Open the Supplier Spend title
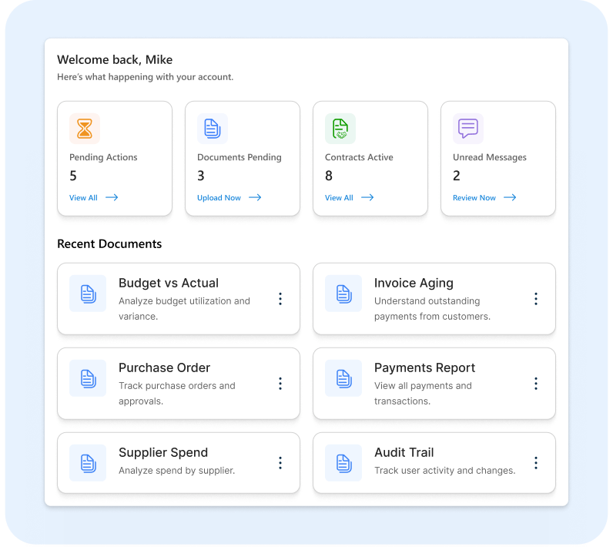The height and width of the screenshot is (547, 613). (163, 453)
